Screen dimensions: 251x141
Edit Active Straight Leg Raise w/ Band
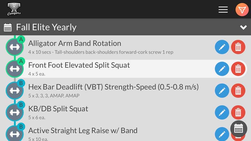point(222,134)
